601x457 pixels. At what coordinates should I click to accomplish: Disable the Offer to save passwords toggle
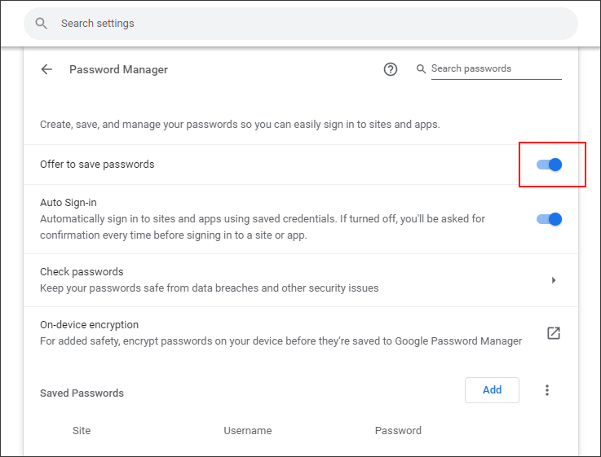click(549, 165)
